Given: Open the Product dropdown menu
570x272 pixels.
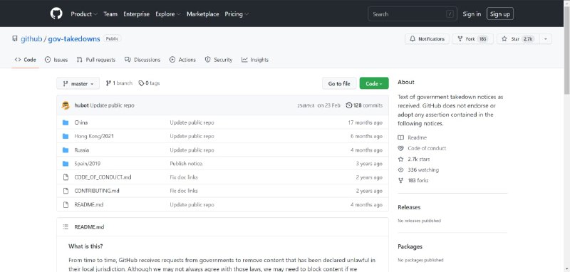Looking at the screenshot, I should (84, 14).
